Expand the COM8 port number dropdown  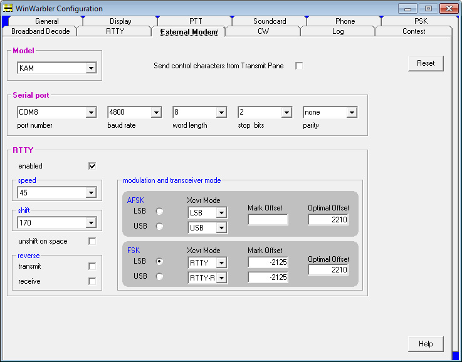click(91, 113)
